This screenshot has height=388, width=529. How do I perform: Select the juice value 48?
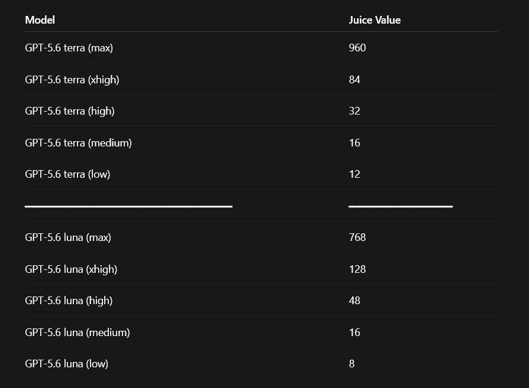coord(354,301)
